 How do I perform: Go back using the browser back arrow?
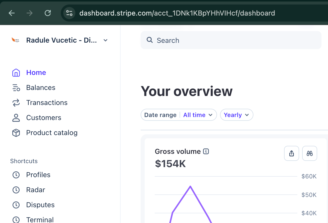point(12,13)
